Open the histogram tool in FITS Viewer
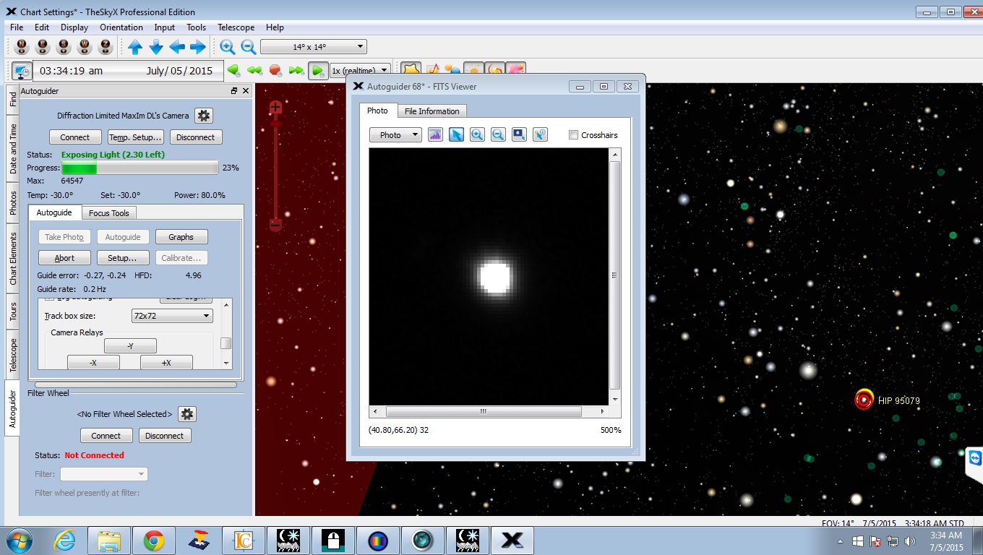Viewport: 983px width, 555px height. pos(435,135)
